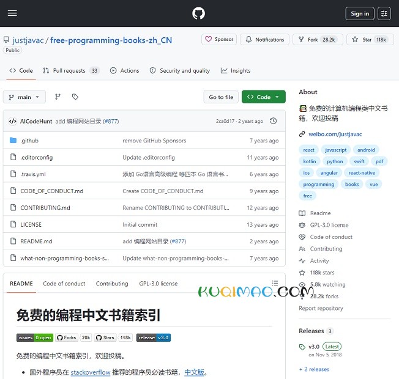Select the pdf topic tag
The height and width of the screenshot is (379, 399).
click(379, 161)
